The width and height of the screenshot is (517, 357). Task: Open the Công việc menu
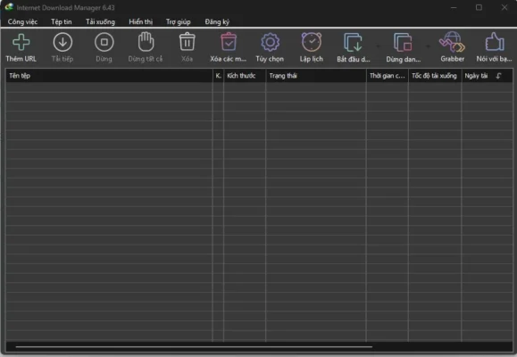(x=22, y=21)
